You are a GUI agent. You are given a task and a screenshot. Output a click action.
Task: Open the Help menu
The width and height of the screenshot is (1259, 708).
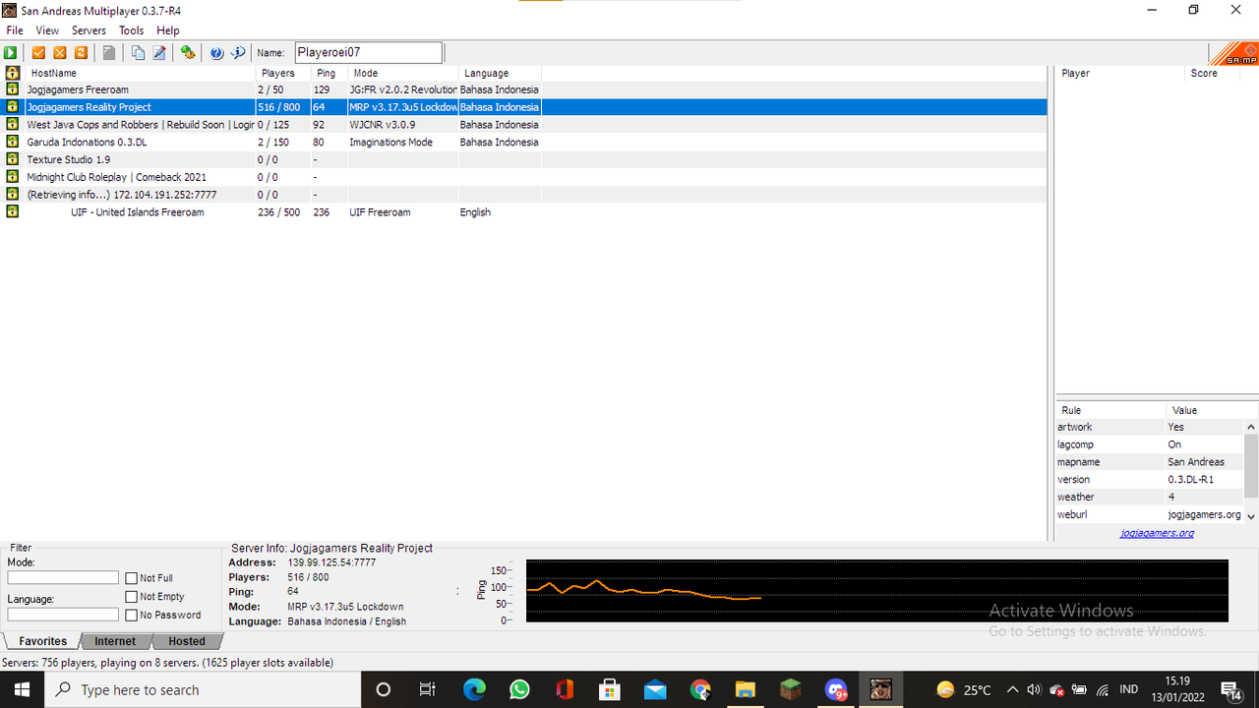tap(168, 30)
